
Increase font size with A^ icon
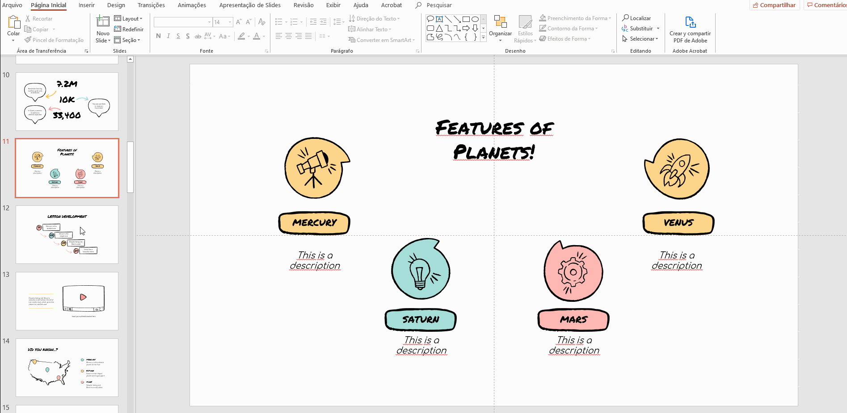[x=239, y=22]
